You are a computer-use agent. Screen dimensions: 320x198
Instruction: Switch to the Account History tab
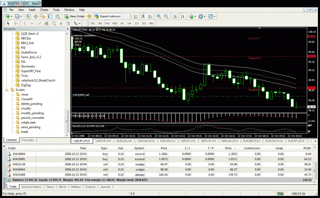[x=31, y=187]
